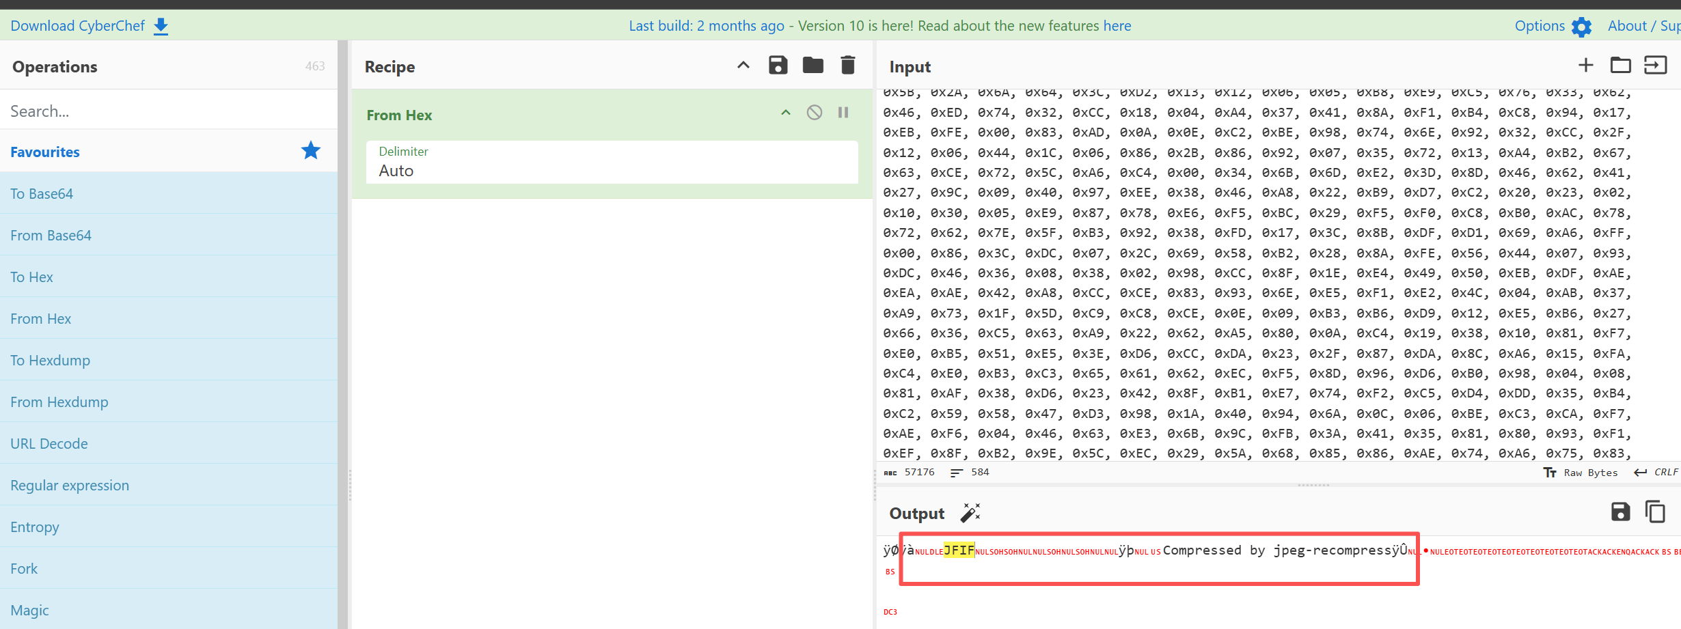The image size is (1681, 629).
Task: Change CRLF end of line sequence
Action: click(1657, 473)
